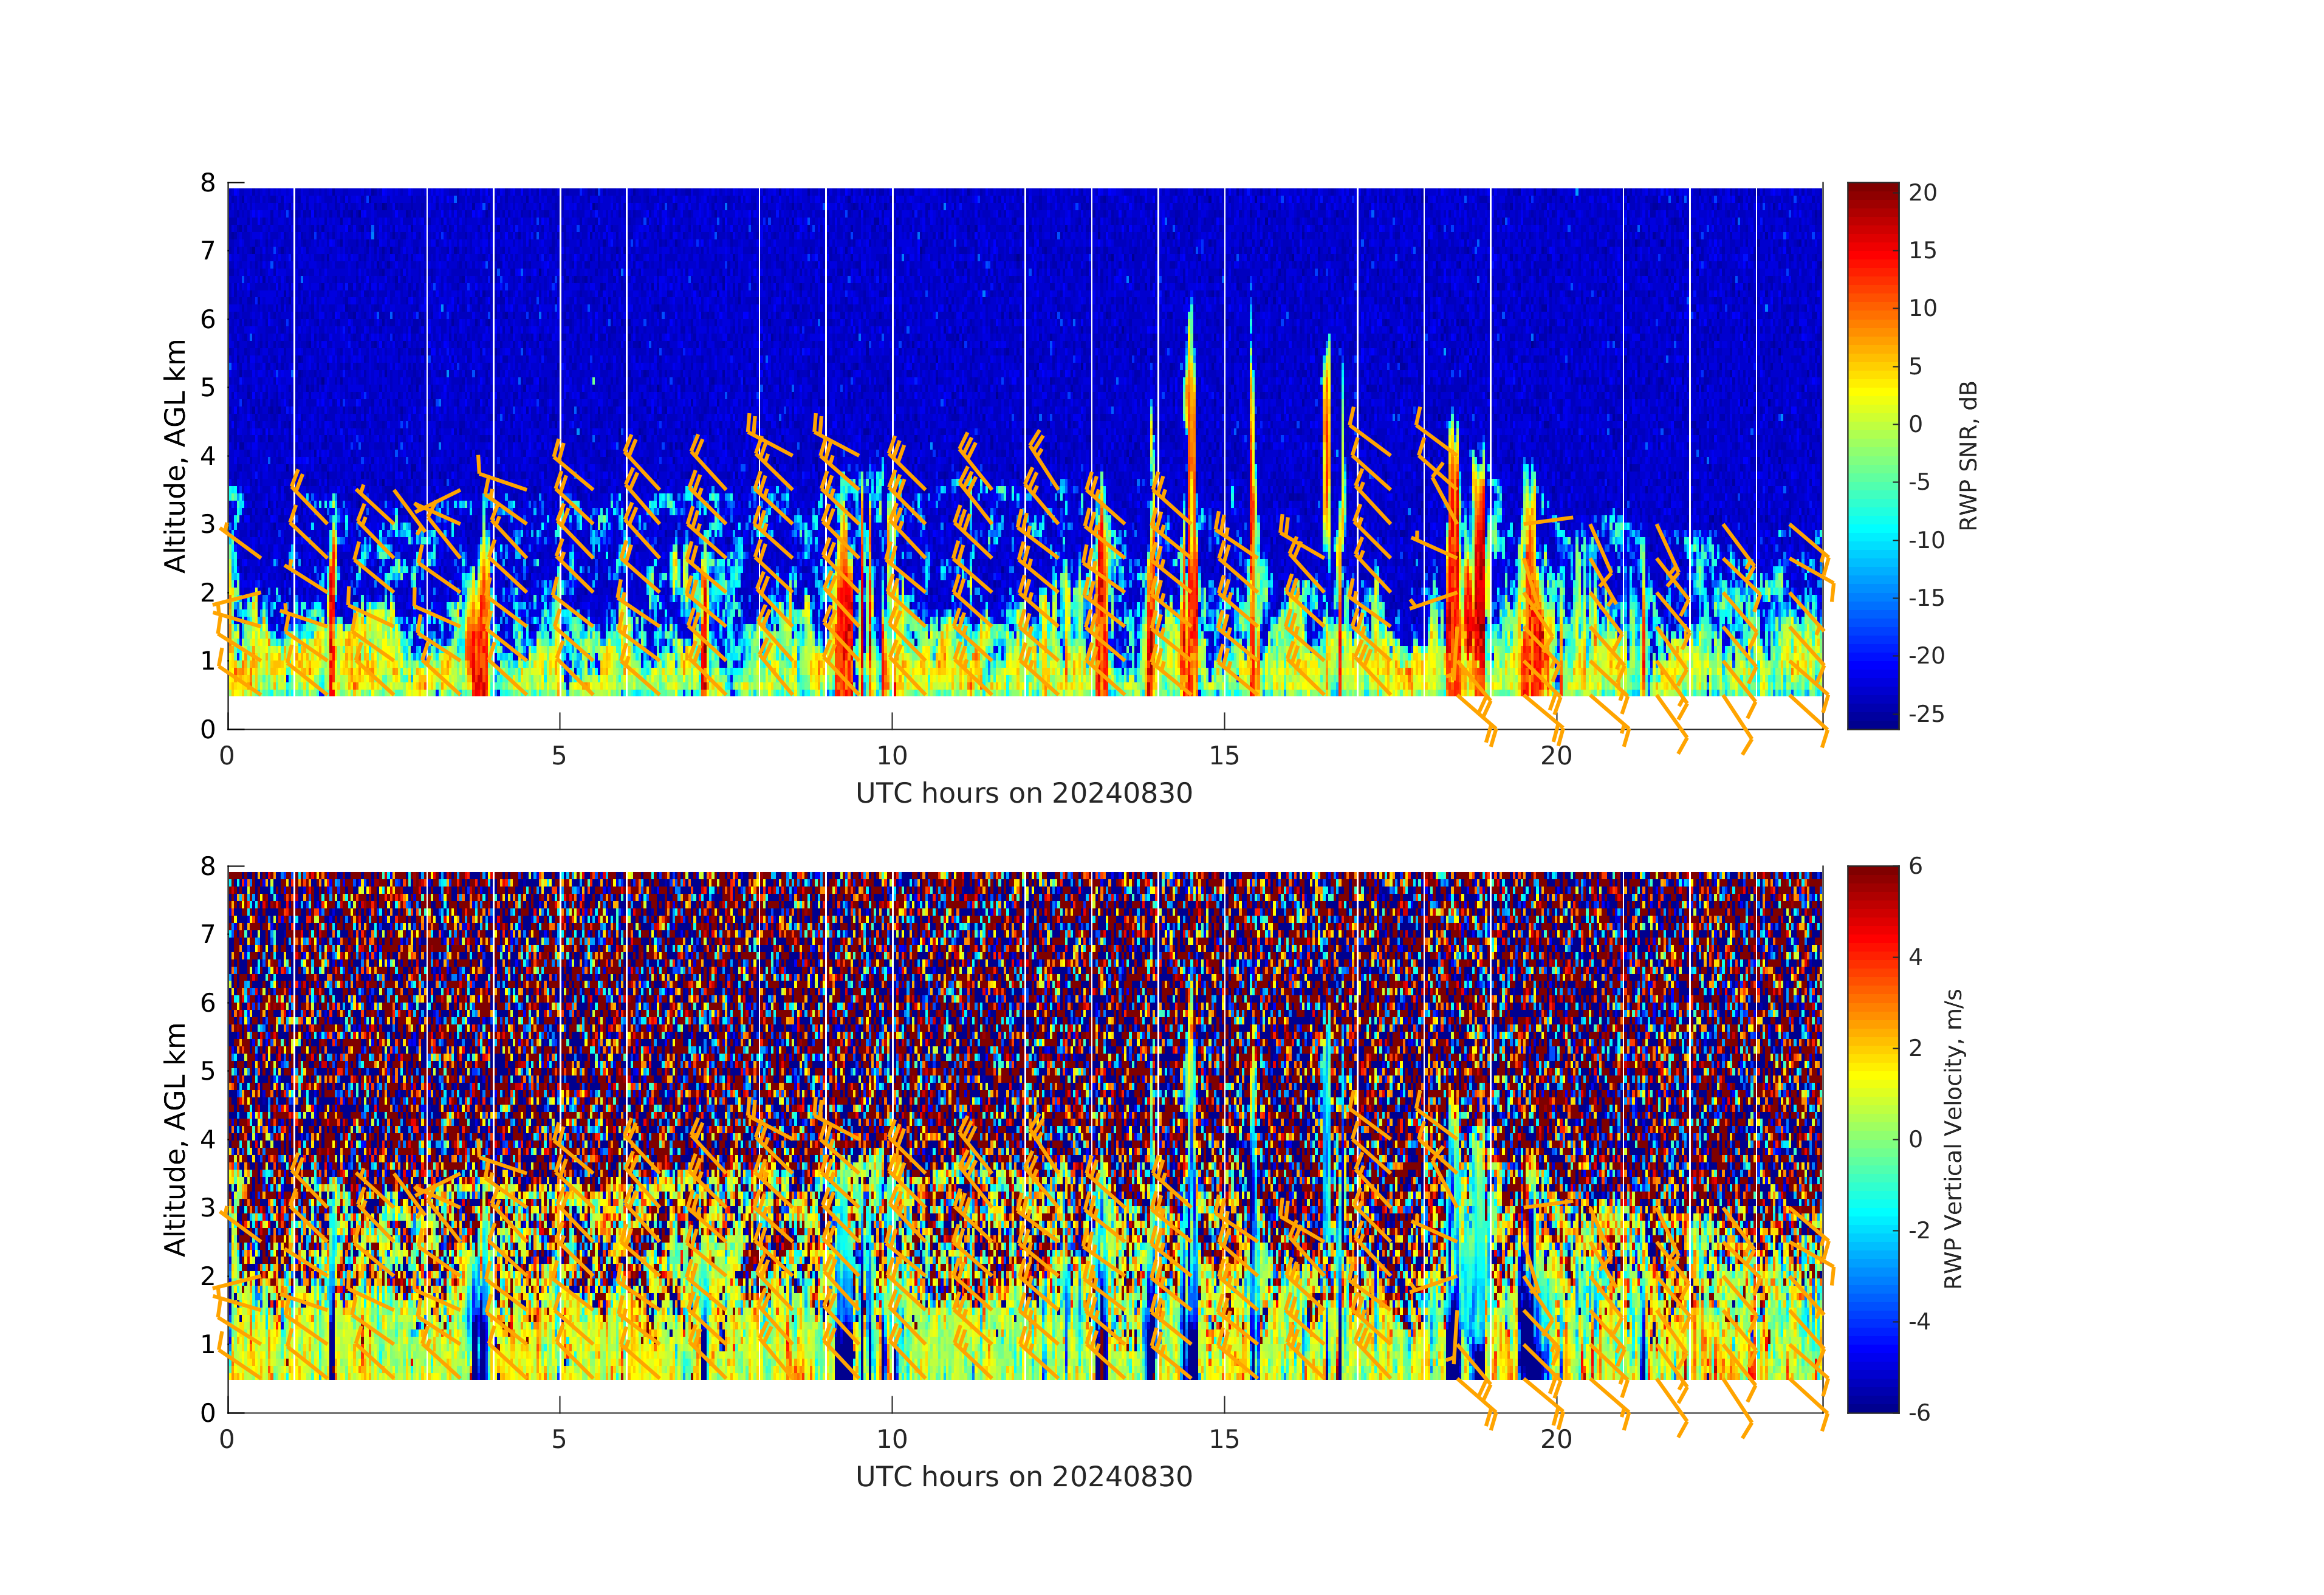Click the lower 'Altitude, AGL km' axis label
Image resolution: width=2324 pixels, height=1595 pixels.
pyautogui.click(x=176, y=1139)
